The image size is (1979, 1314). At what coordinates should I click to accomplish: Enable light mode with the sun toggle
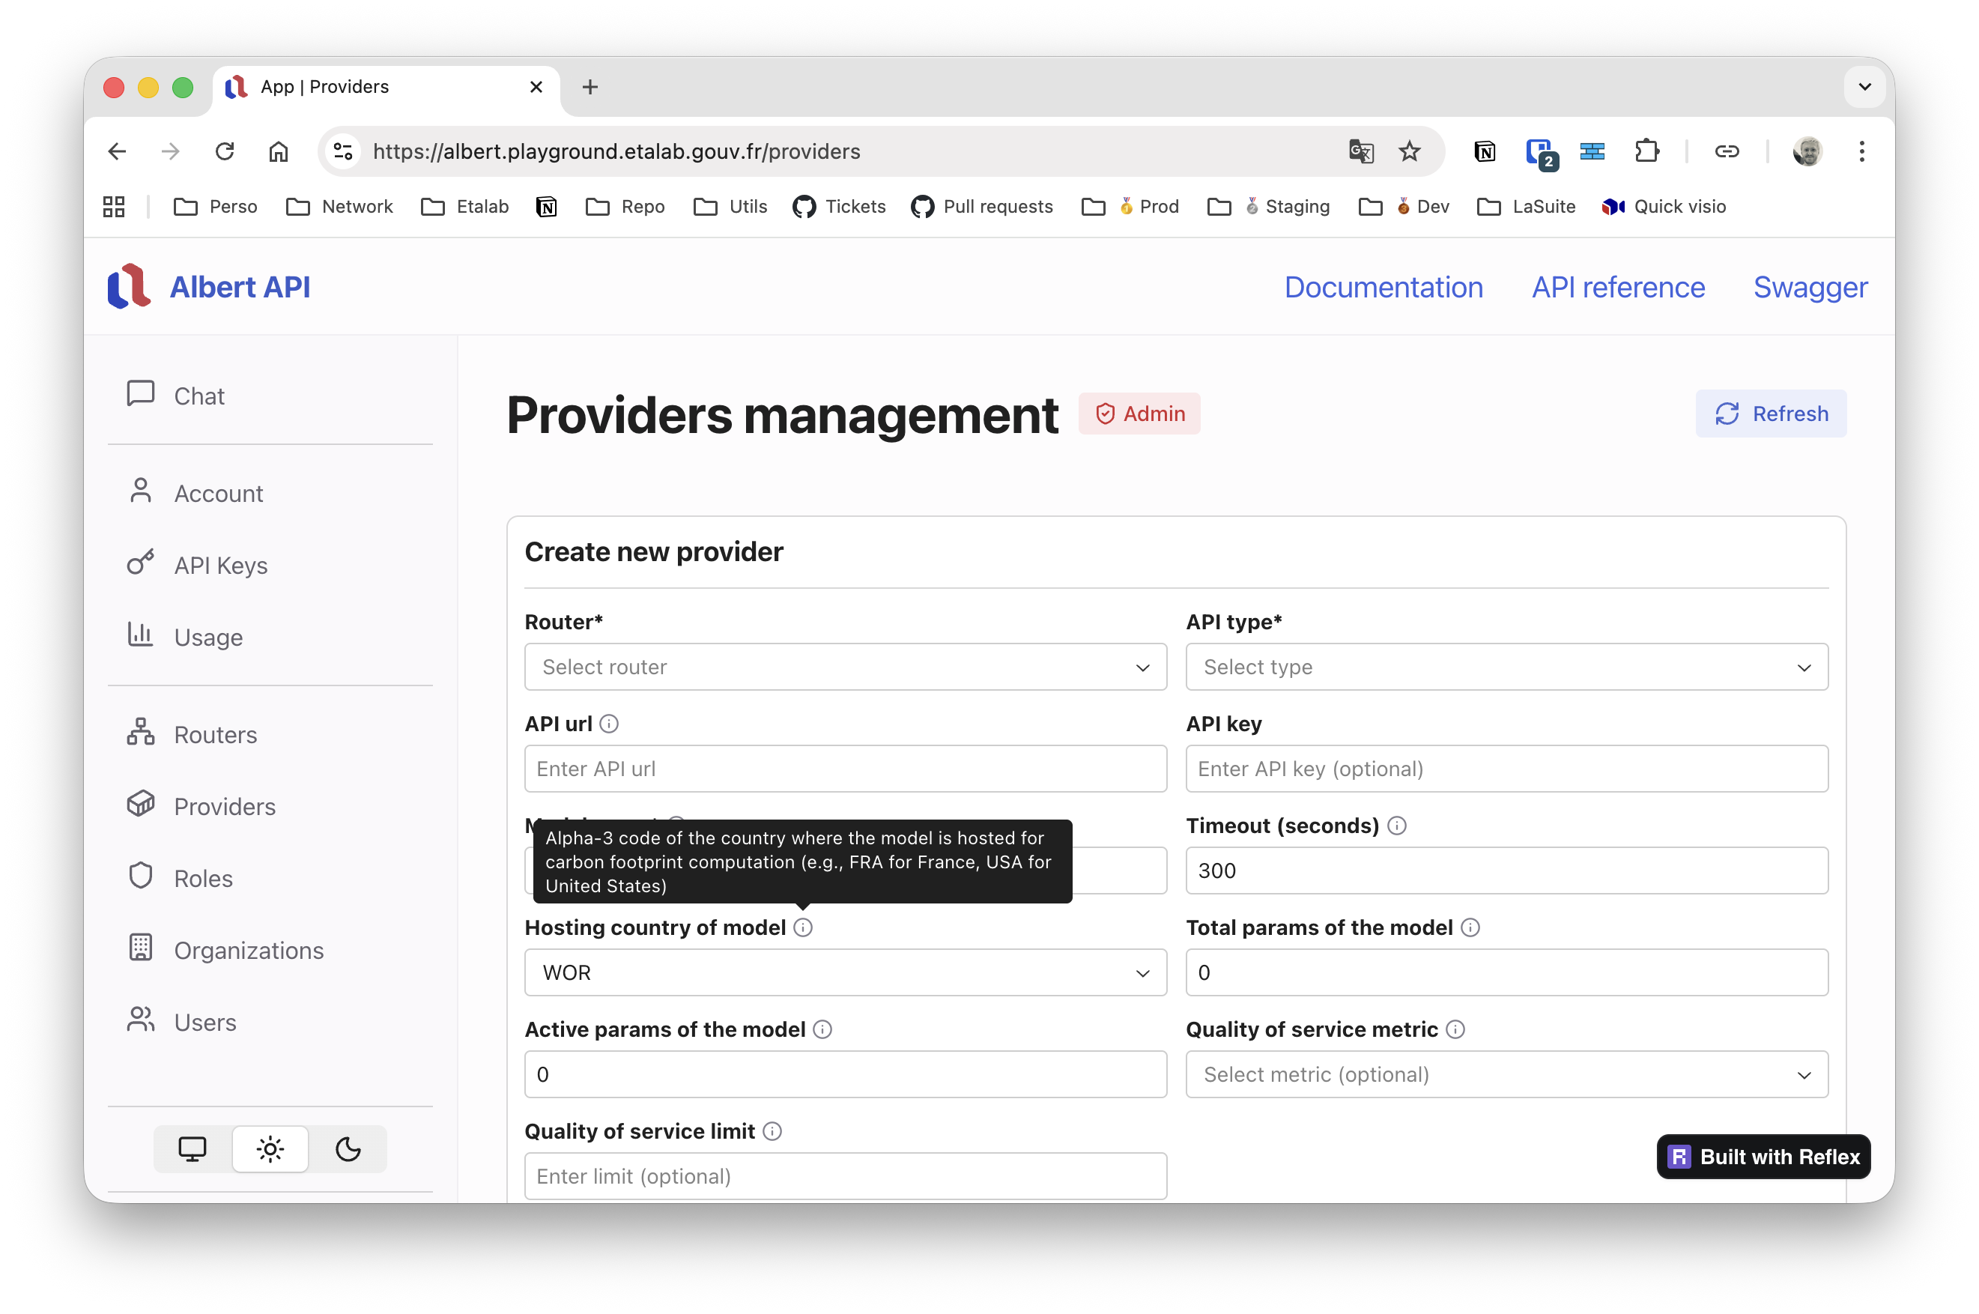pos(270,1149)
